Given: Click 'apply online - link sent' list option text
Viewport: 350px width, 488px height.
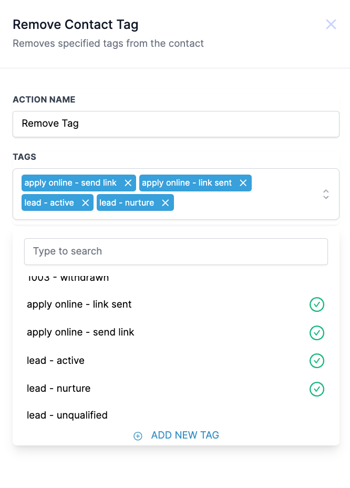Looking at the screenshot, I should [x=79, y=304].
